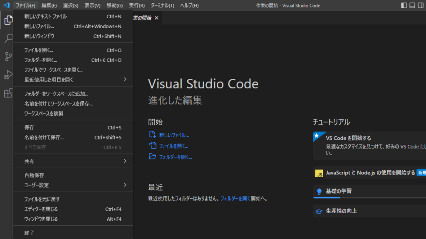This screenshot has height=239, width=426.
Task: Open the Explorer view in the activity bar
Action: click(8, 20)
